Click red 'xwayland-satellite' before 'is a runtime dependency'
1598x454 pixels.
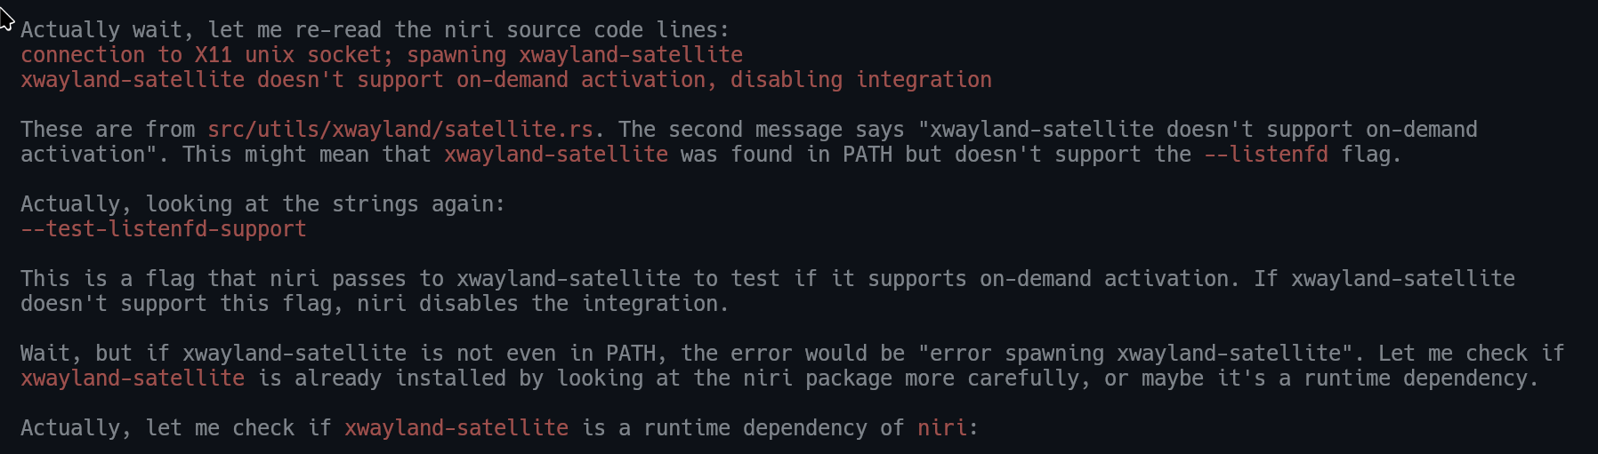tap(456, 428)
